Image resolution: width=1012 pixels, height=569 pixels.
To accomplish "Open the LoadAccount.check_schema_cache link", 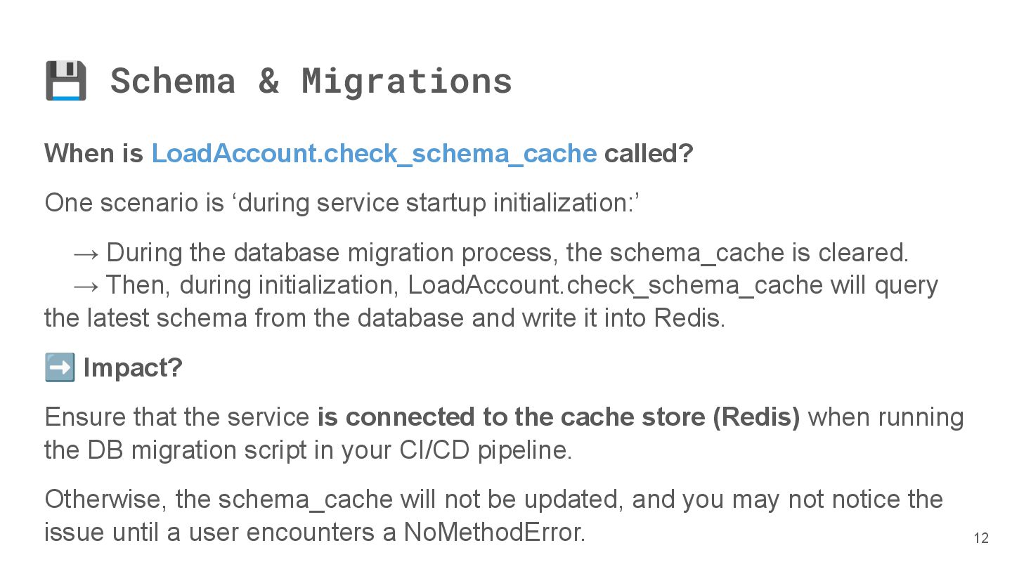I will [374, 153].
